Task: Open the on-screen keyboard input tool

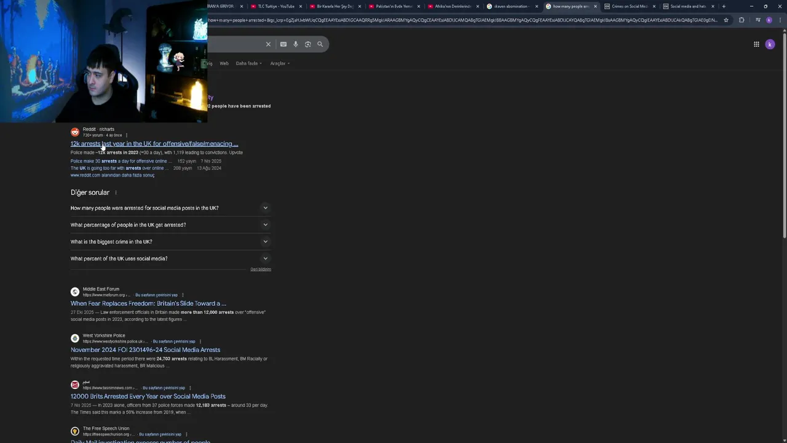Action: 283,44
